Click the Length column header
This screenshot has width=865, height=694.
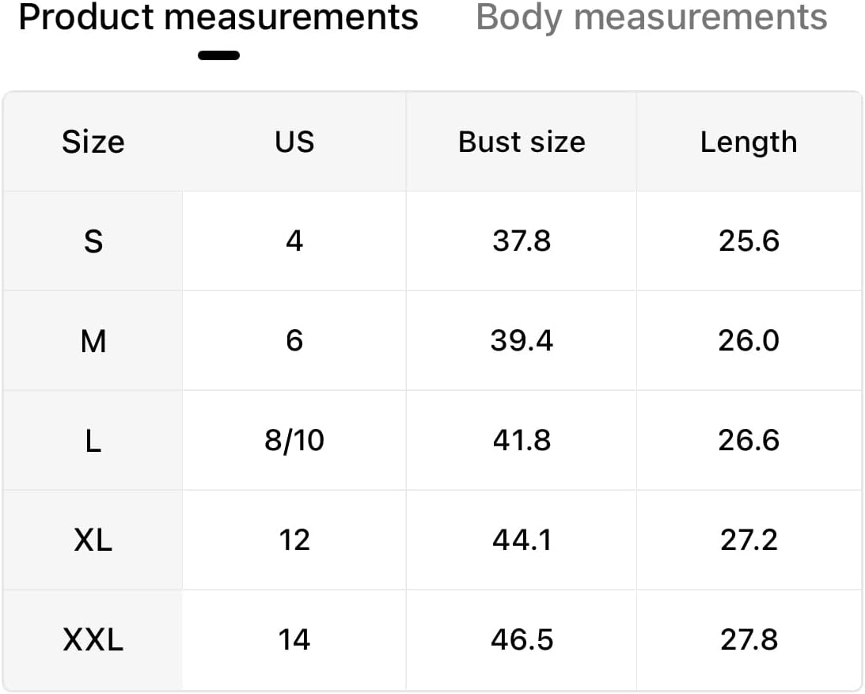(x=749, y=142)
